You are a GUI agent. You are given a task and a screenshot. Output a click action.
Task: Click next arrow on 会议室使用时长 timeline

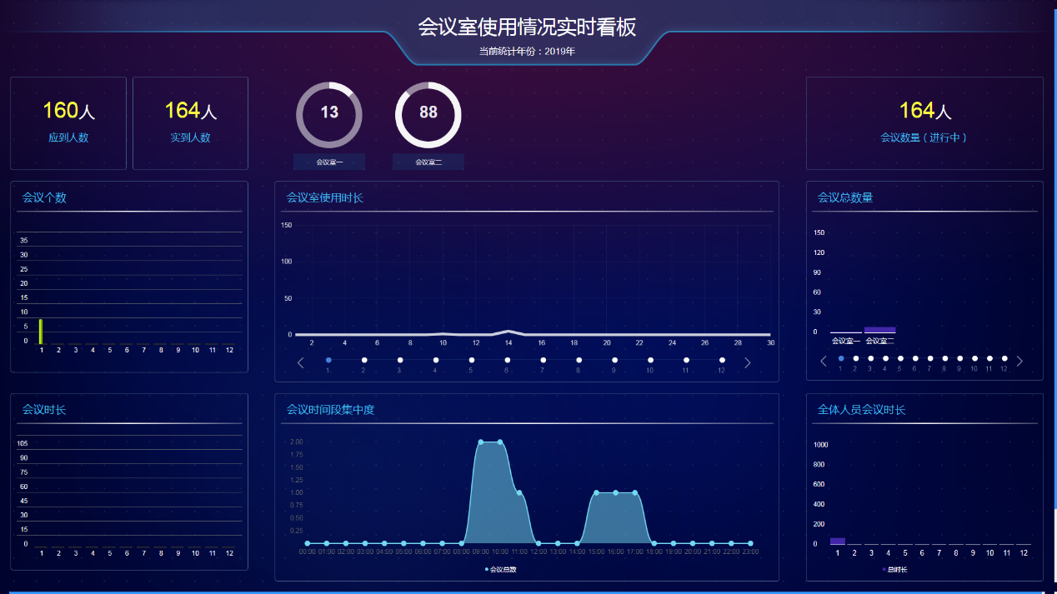click(748, 362)
